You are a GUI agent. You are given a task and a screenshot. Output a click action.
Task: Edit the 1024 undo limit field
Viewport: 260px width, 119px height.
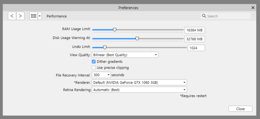[196, 48]
